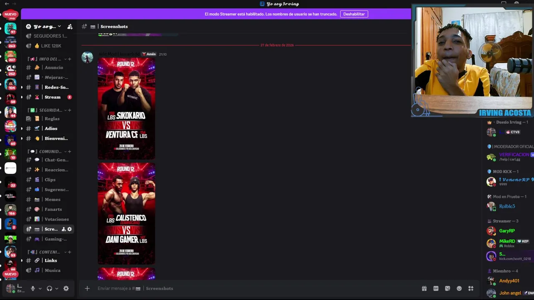Open server icon with 263 badge

pos(10,42)
